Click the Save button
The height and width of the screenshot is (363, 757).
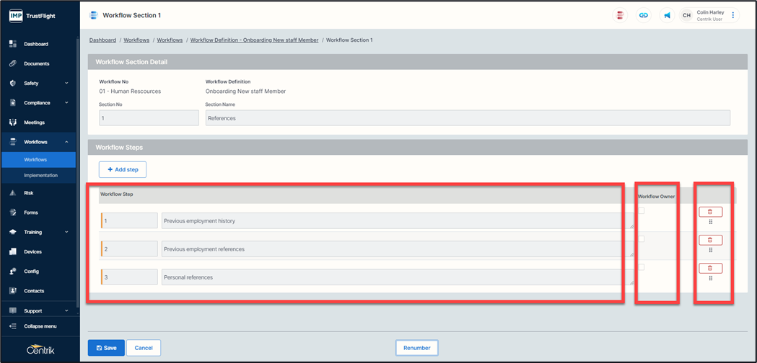pyautogui.click(x=106, y=348)
